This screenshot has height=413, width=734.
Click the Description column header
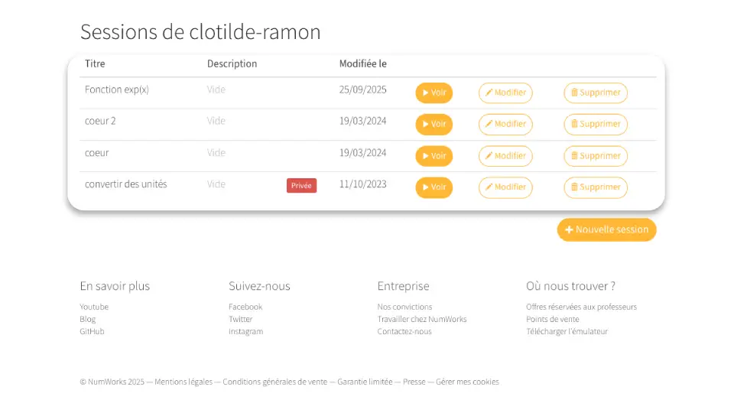coord(232,63)
